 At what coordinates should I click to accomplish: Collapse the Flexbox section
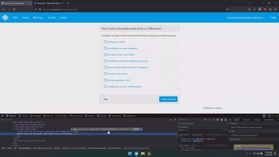pyautogui.click(x=230, y=123)
